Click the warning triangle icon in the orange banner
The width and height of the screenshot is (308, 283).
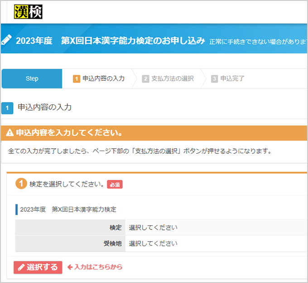point(10,133)
